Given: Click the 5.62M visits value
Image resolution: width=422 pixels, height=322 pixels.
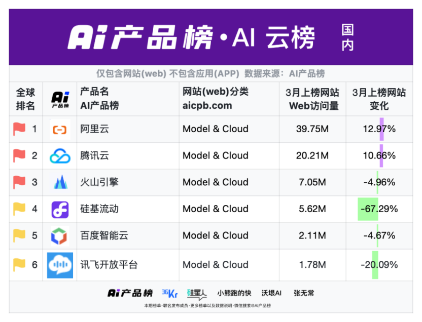Looking at the screenshot, I should [x=312, y=209].
